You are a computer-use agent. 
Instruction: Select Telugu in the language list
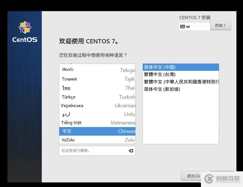click(97, 70)
